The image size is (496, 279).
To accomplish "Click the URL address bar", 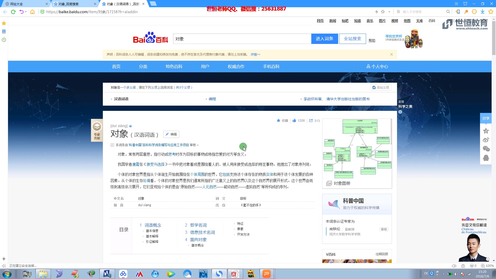I will point(207,12).
